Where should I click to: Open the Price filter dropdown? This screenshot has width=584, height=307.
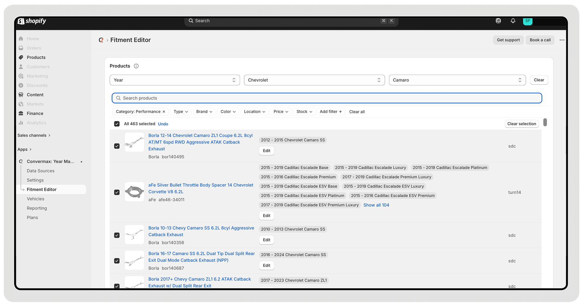tap(281, 112)
